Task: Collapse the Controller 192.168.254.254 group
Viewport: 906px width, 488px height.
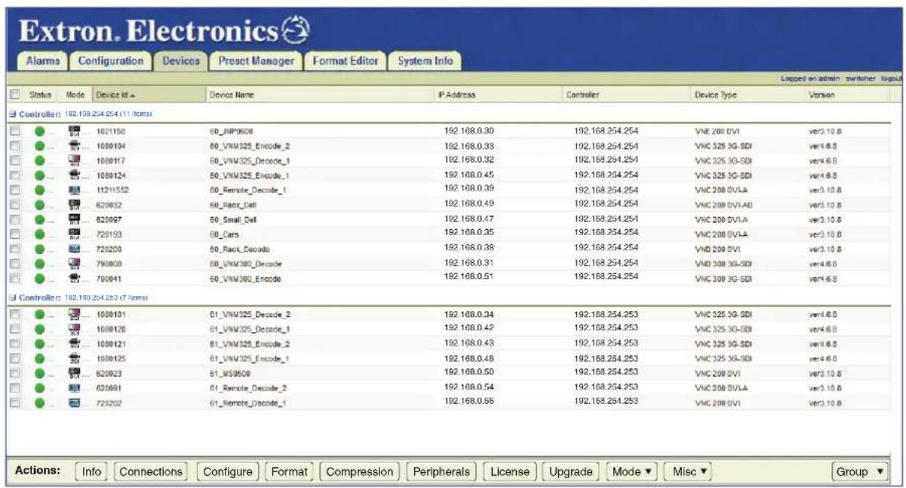Action: pyautogui.click(x=12, y=113)
